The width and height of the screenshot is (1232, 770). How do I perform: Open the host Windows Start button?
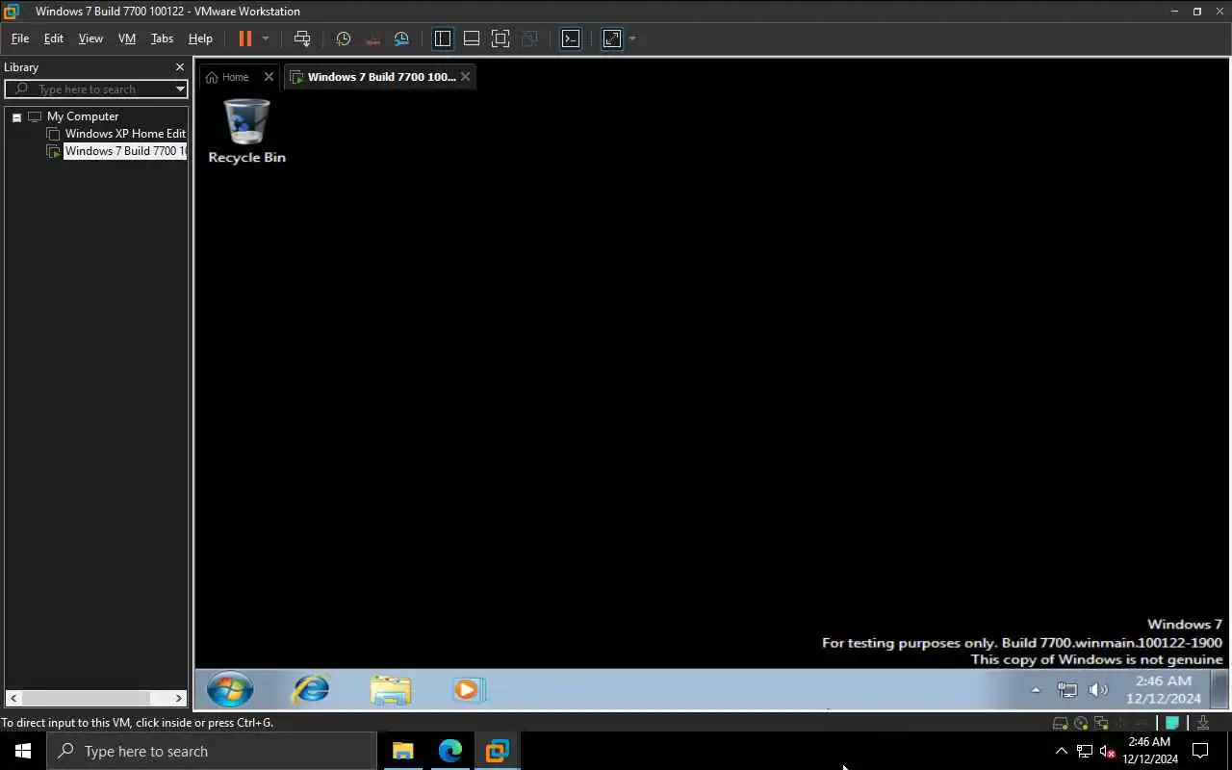pyautogui.click(x=23, y=751)
